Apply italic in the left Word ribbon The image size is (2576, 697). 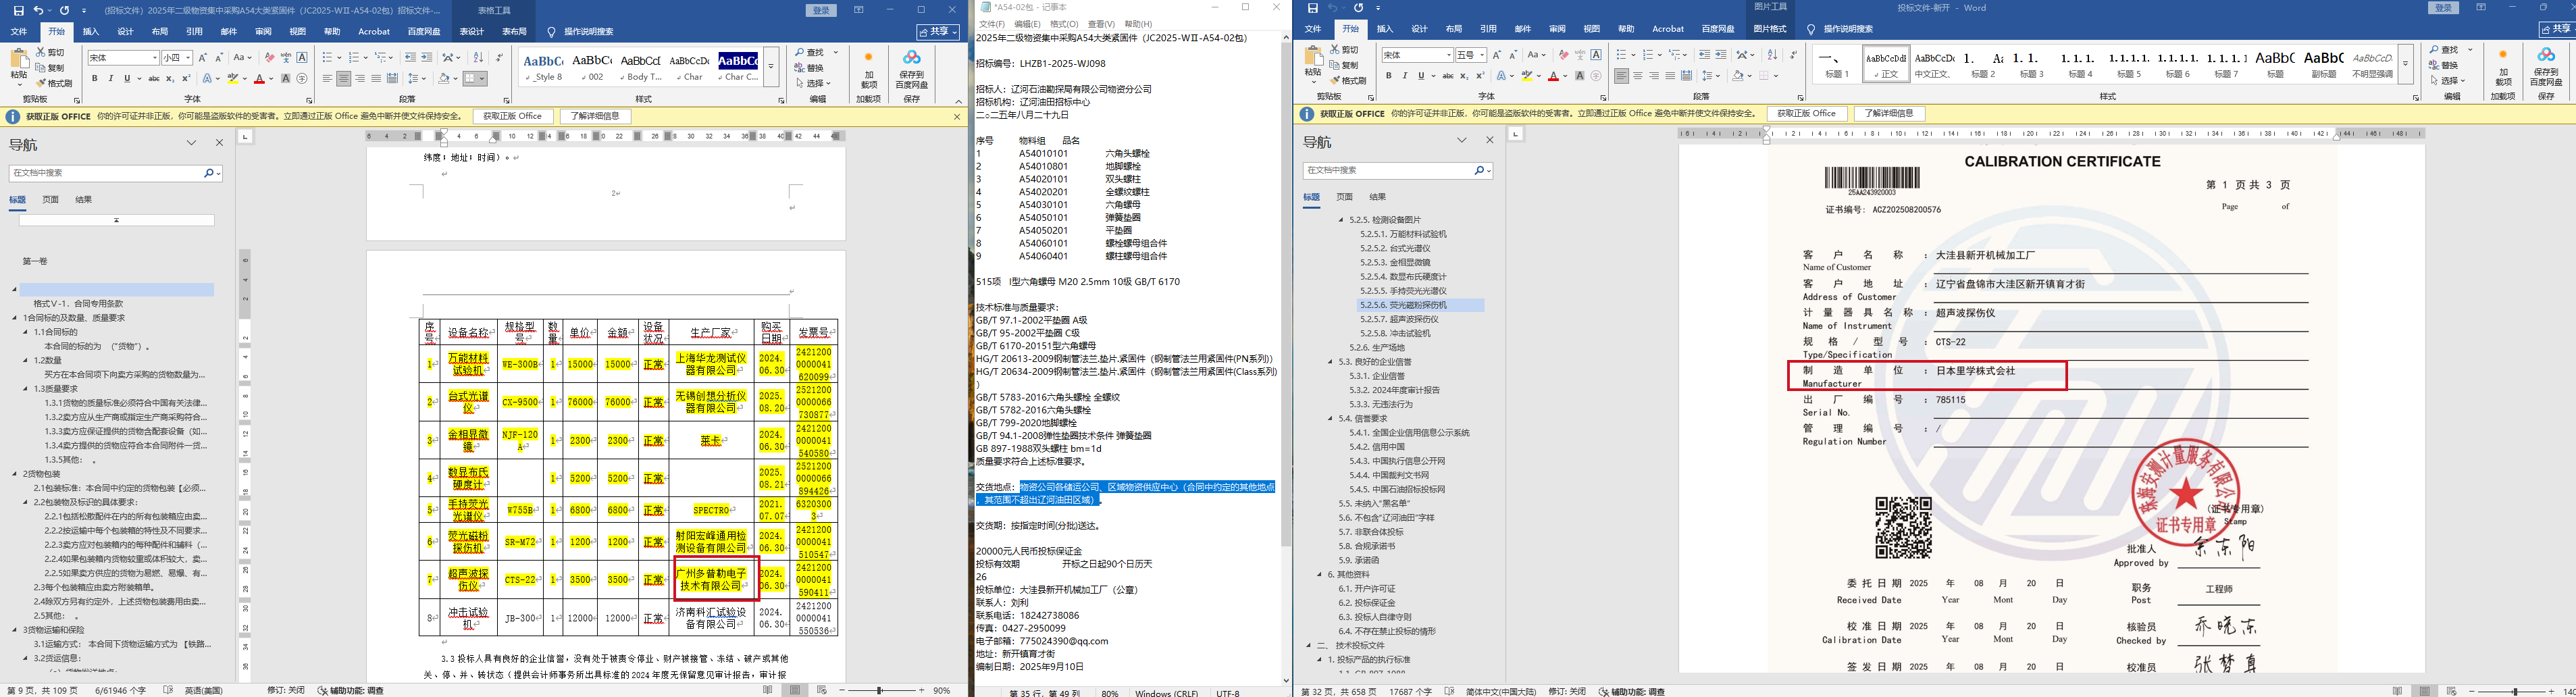click(110, 78)
